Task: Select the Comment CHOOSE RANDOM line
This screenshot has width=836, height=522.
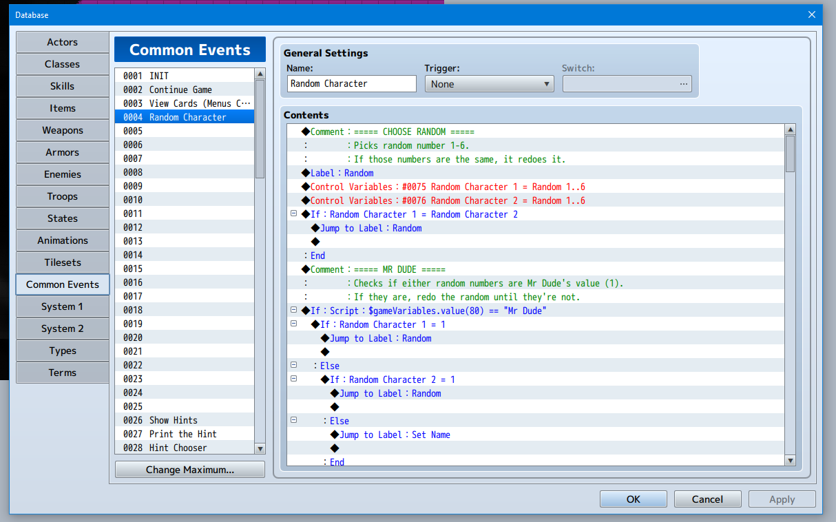Action: [536, 132]
